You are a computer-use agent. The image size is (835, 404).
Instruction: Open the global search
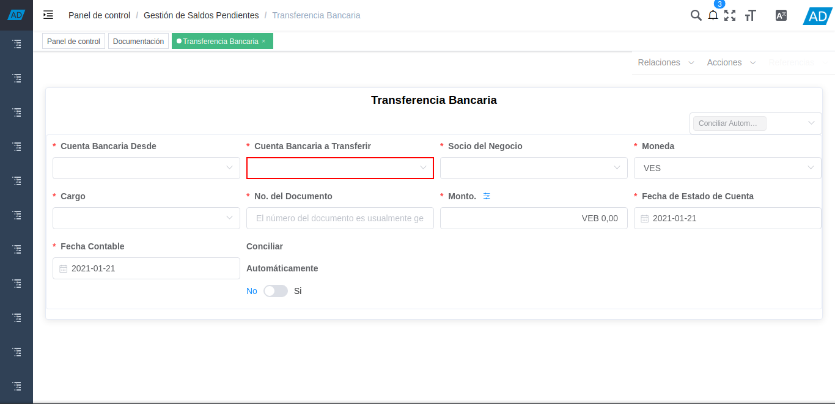click(x=696, y=15)
